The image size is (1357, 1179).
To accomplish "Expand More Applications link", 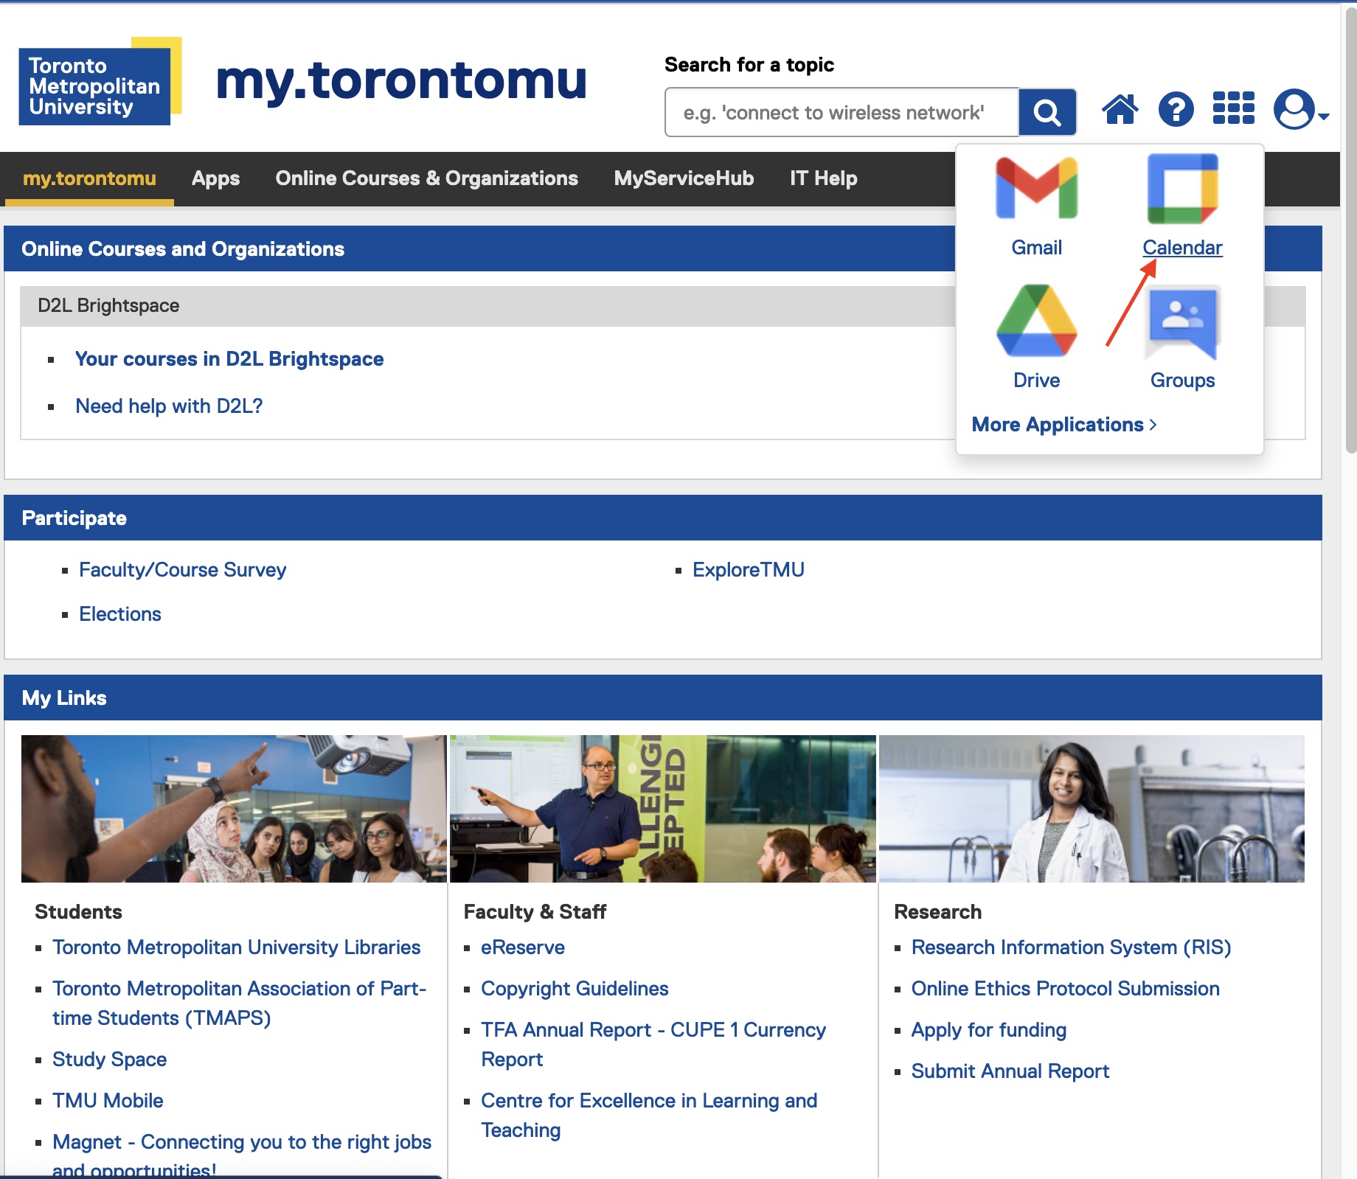I will pos(1063,425).
